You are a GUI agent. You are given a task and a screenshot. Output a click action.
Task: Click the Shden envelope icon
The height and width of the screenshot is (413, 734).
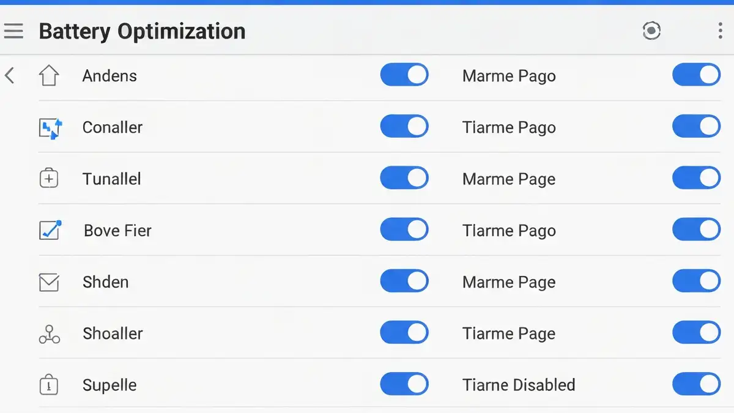coord(49,282)
